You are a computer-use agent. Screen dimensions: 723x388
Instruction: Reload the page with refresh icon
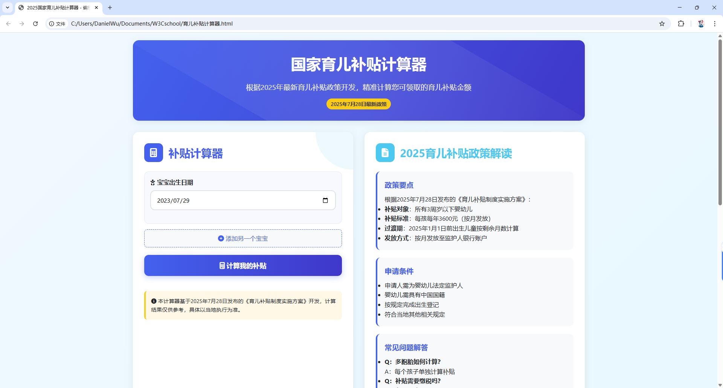[x=35, y=24]
